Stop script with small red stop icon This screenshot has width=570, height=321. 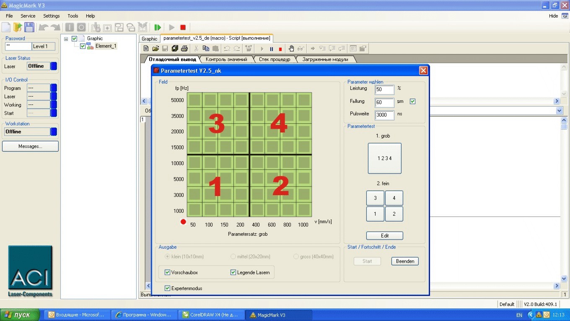click(280, 49)
